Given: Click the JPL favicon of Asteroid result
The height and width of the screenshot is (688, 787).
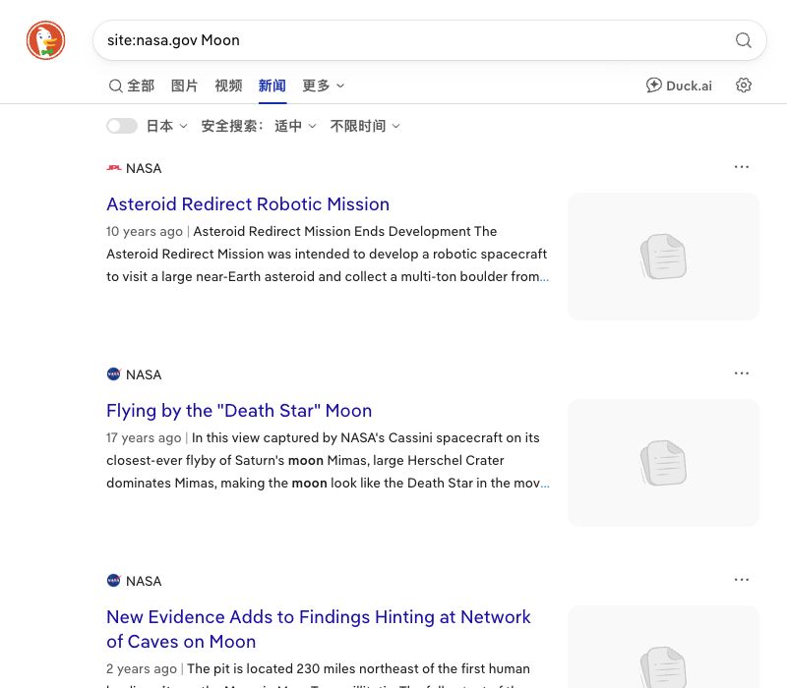Looking at the screenshot, I should (x=114, y=168).
